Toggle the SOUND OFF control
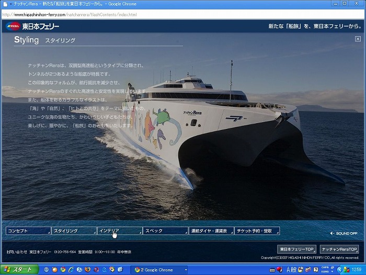The height and width of the screenshot is (275, 366). 344,233
